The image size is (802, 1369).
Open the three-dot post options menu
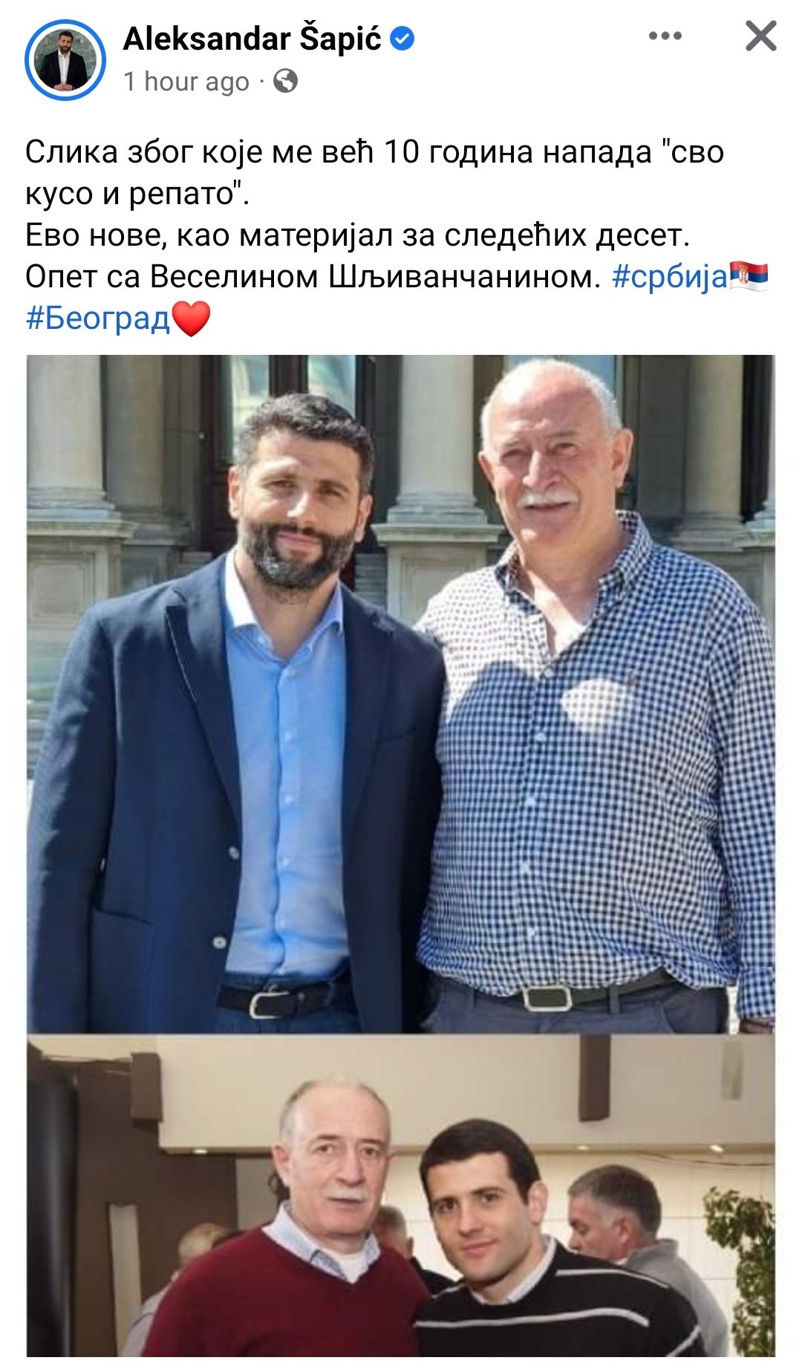[665, 36]
